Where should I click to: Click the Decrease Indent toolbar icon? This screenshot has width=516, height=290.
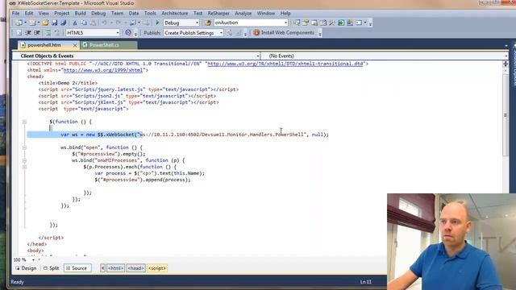coord(28,32)
